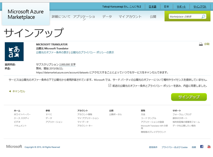The width and height of the screenshot is (213, 157).
Task: Open footer link マイ データ
Action: (x=83, y=122)
